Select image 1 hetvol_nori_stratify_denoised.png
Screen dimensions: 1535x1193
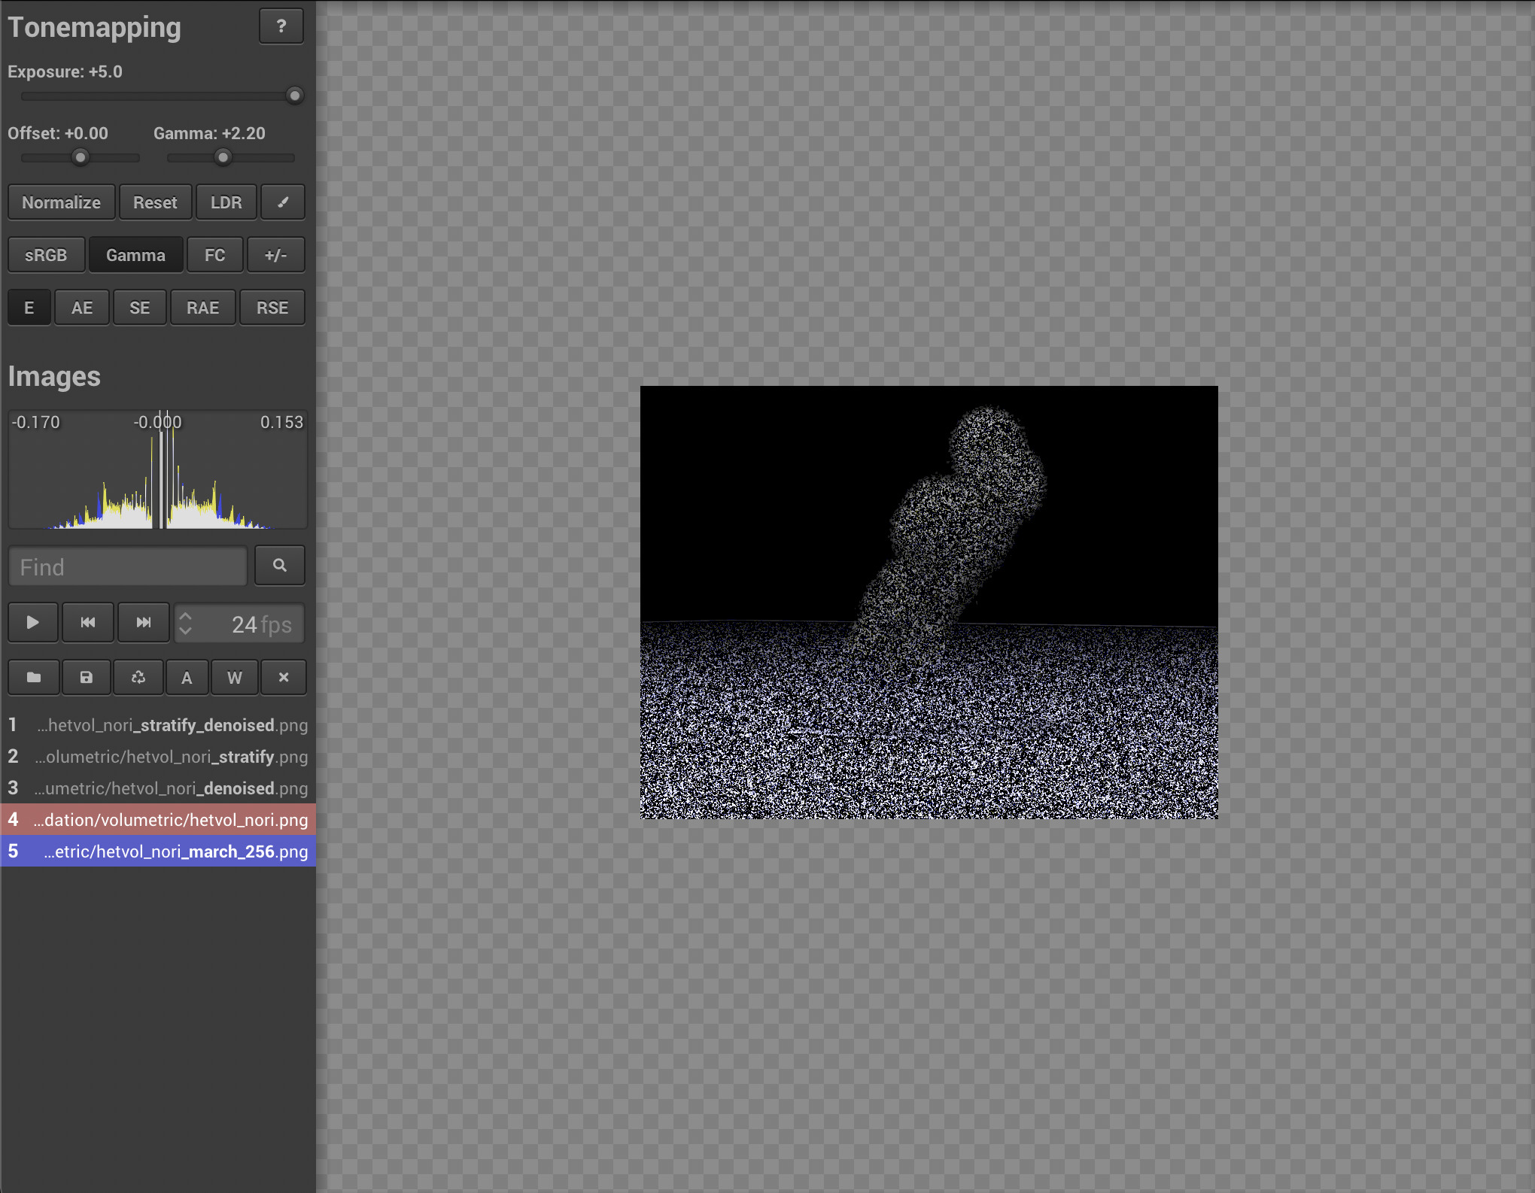pyautogui.click(x=158, y=725)
